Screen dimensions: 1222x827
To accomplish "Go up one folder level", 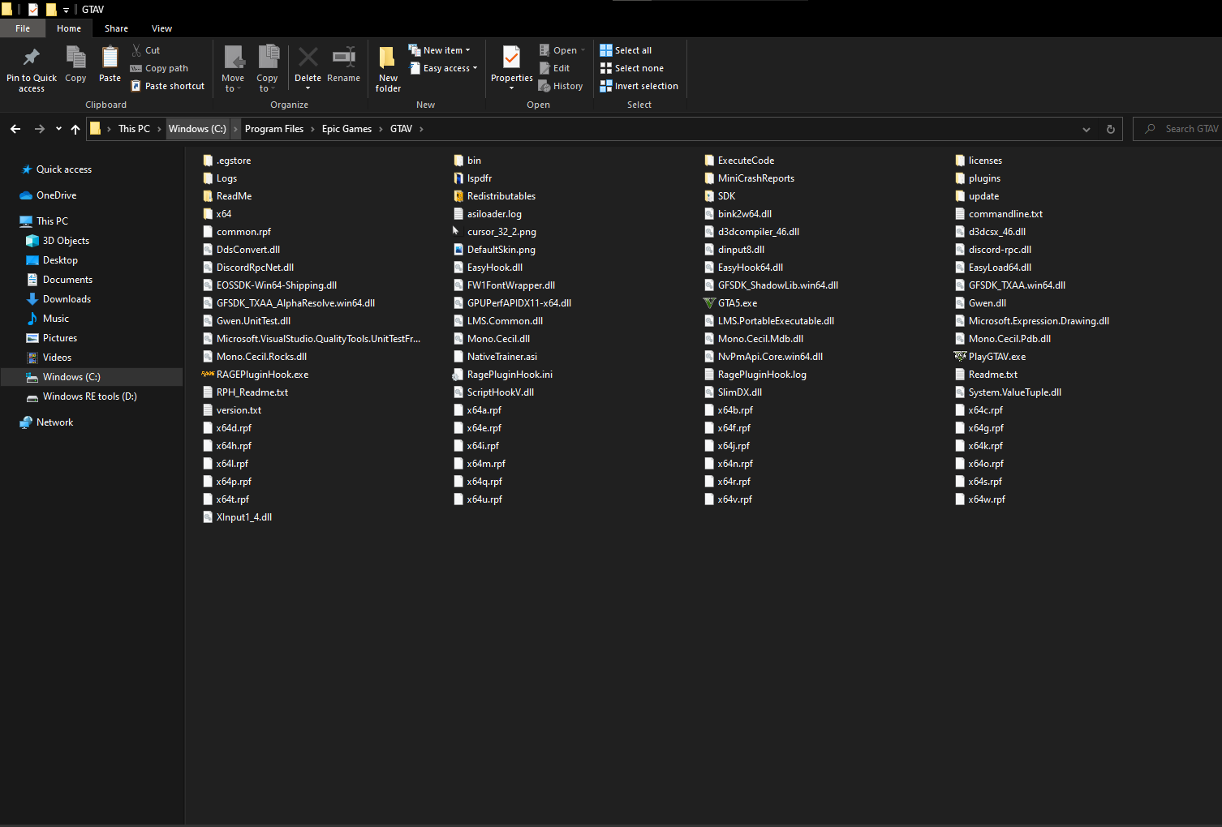I will [x=75, y=129].
